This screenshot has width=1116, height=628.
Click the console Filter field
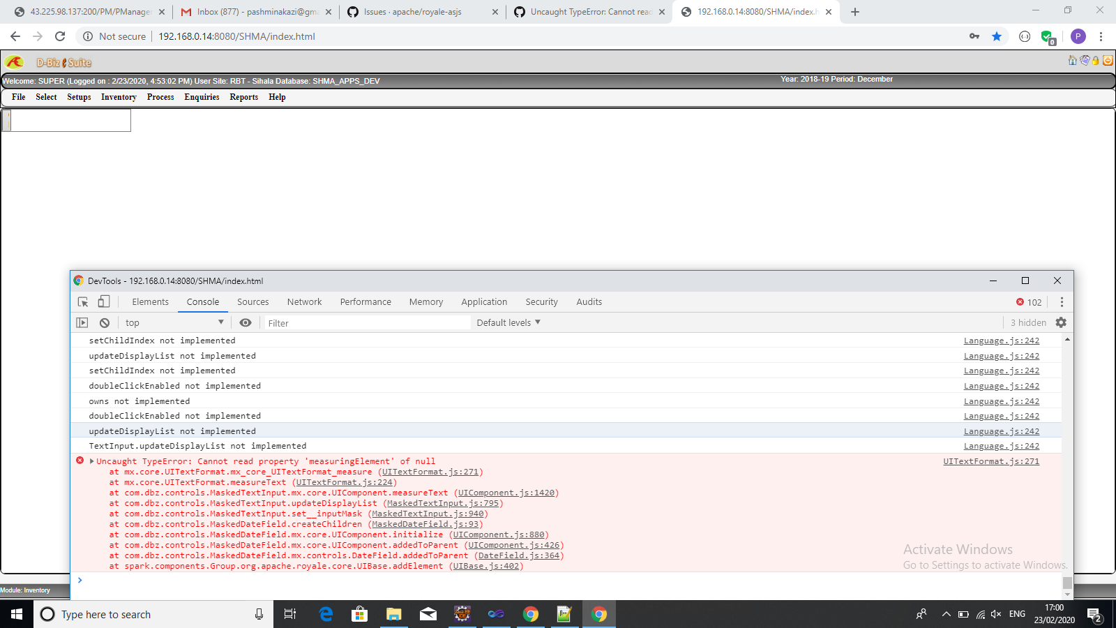tap(367, 323)
